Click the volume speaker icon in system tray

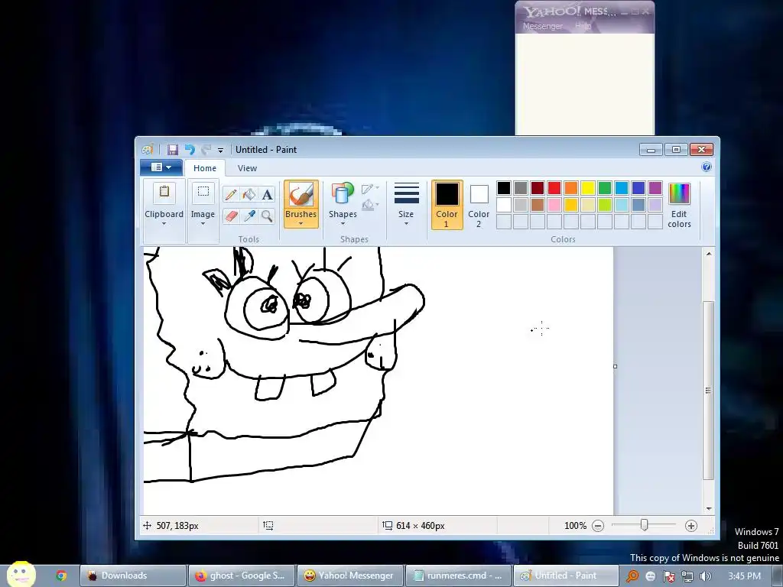(705, 576)
